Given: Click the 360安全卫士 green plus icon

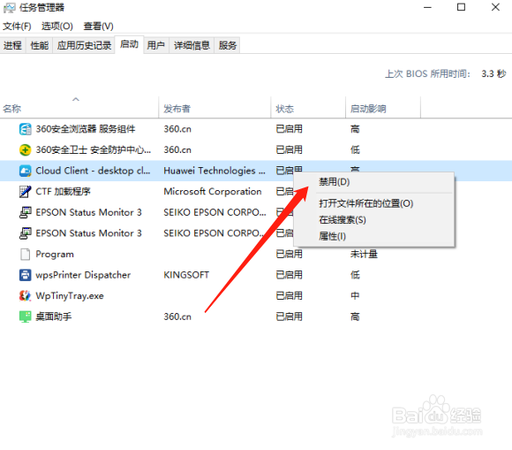Looking at the screenshot, I should (25, 149).
